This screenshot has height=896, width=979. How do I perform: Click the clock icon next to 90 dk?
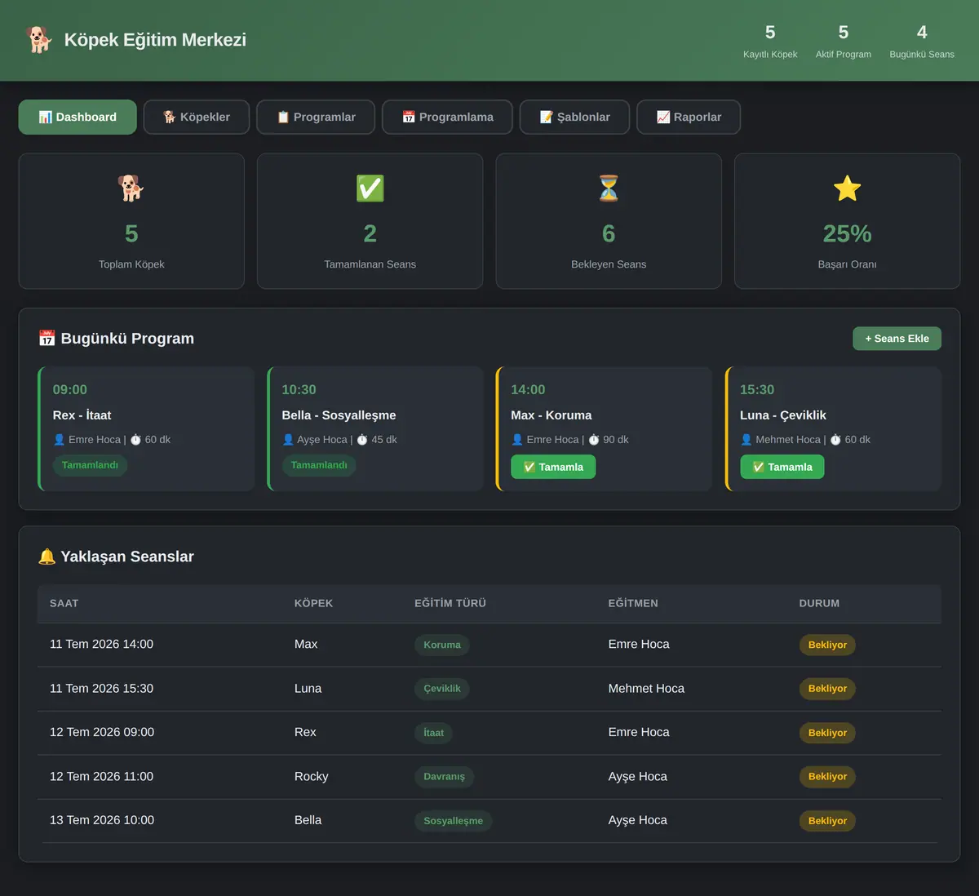coord(594,440)
